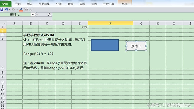Click the Undo arrow icon

tap(7, 9)
